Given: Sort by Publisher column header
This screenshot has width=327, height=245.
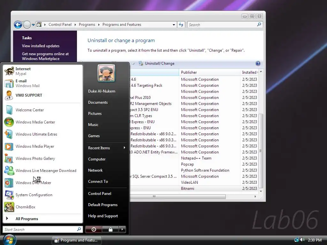Looking at the screenshot, I should tap(209, 72).
